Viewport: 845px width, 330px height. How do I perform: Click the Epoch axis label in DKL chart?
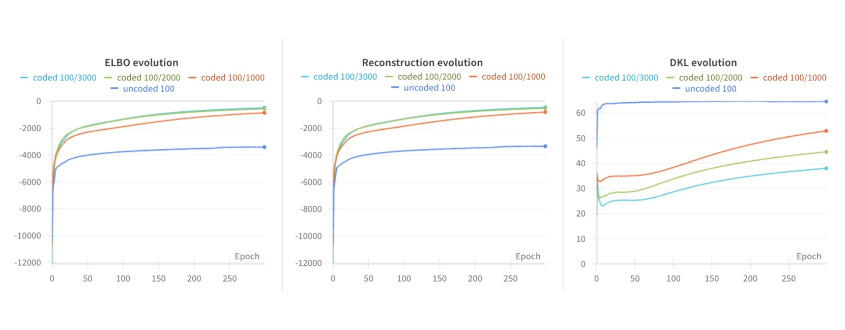pyautogui.click(x=808, y=256)
